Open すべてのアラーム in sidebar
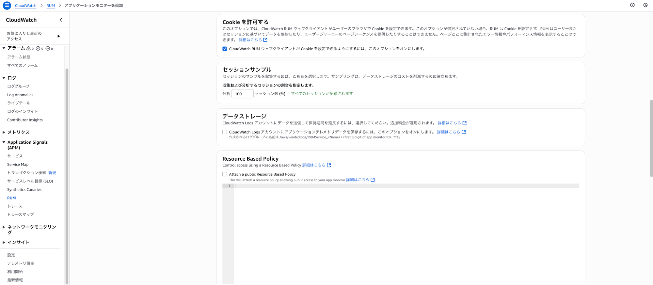This screenshot has width=653, height=285. pyautogui.click(x=23, y=65)
